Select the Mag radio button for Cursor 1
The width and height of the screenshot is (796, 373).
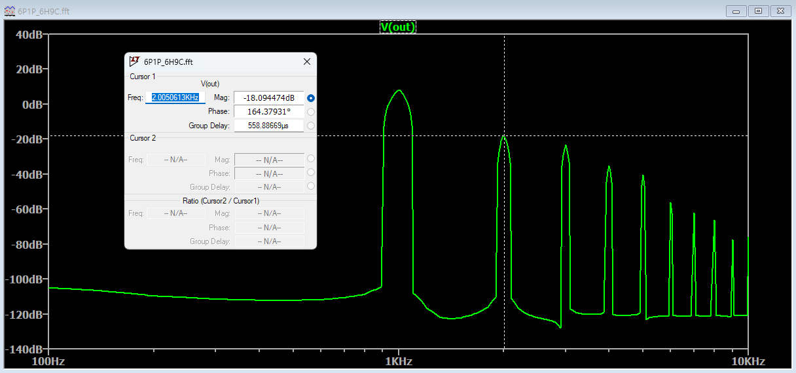pos(311,98)
